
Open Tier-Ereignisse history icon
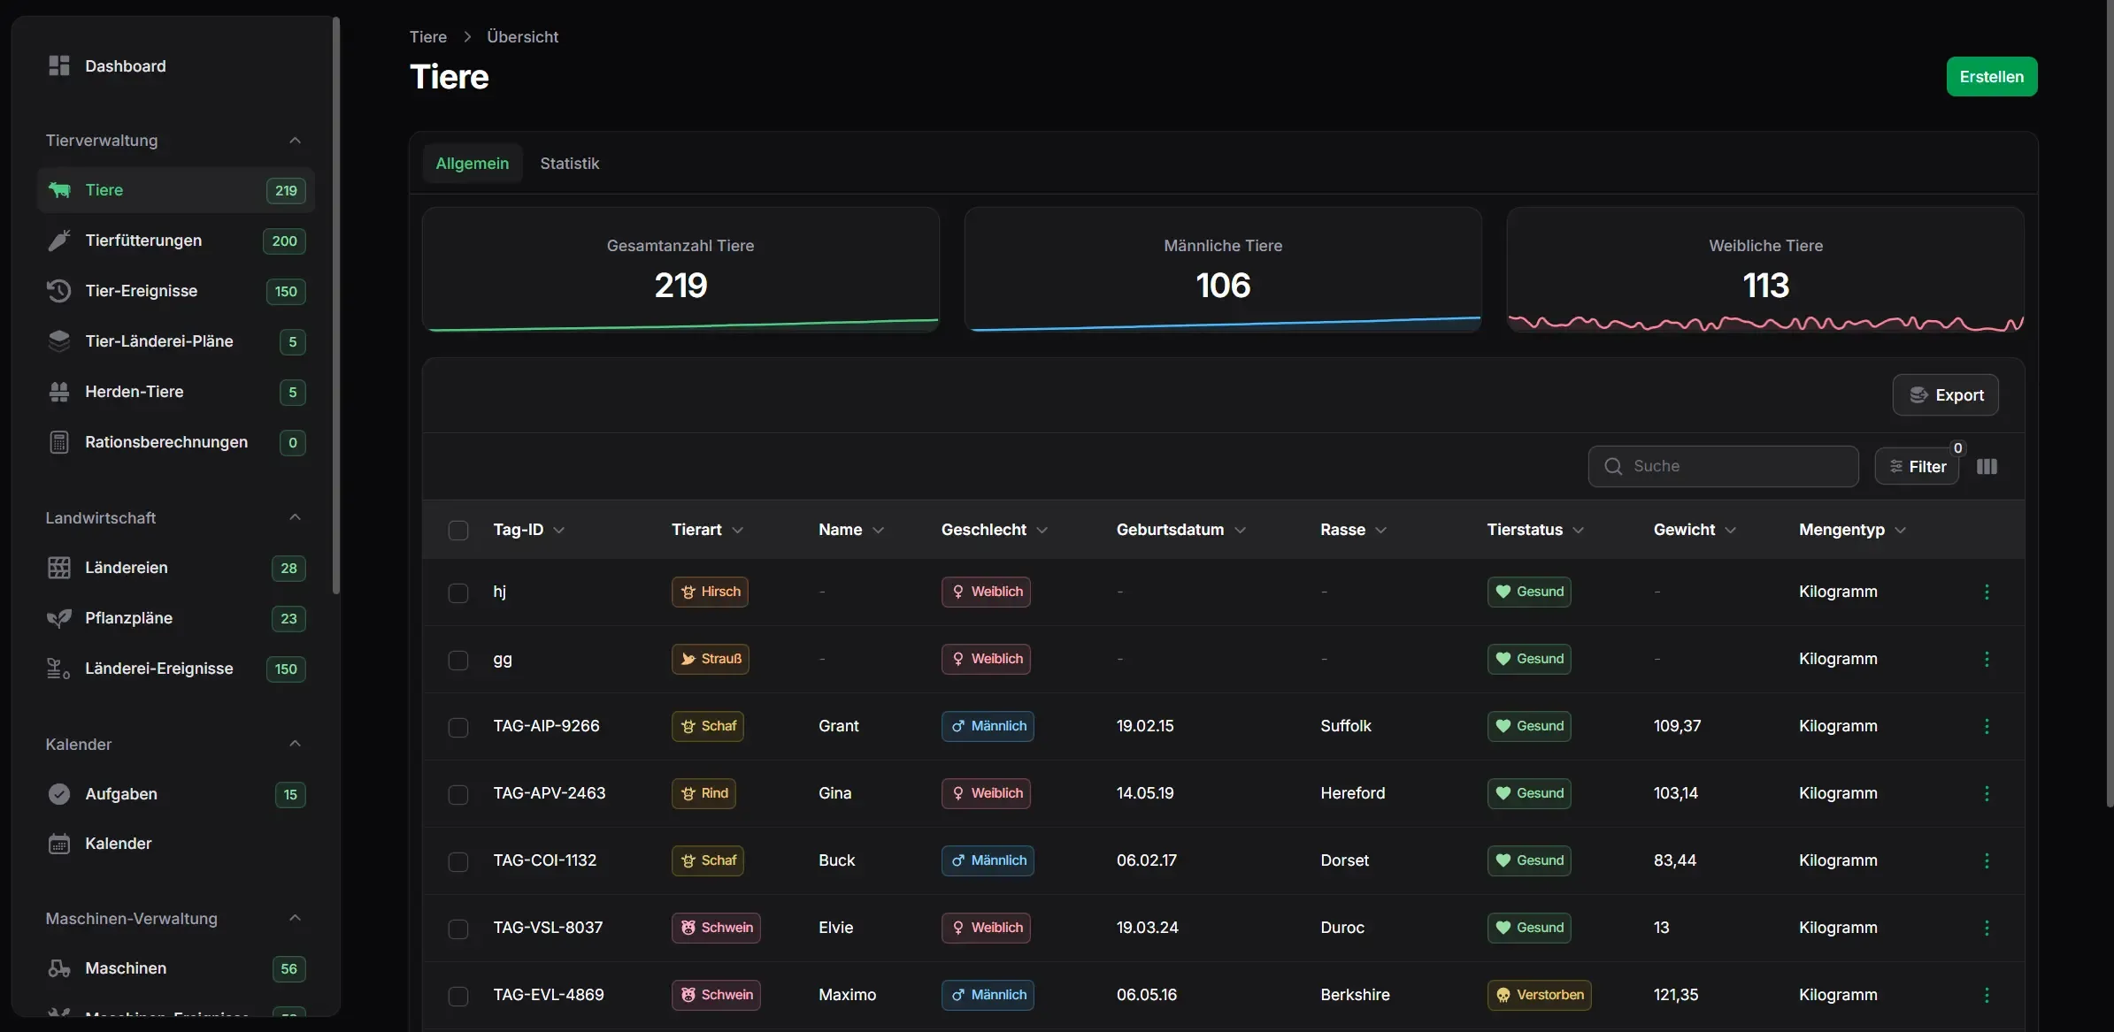coord(58,291)
